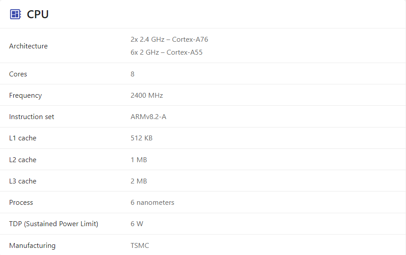The height and width of the screenshot is (255, 406).
Task: Click the L2 cache label
Action: coord(23,160)
